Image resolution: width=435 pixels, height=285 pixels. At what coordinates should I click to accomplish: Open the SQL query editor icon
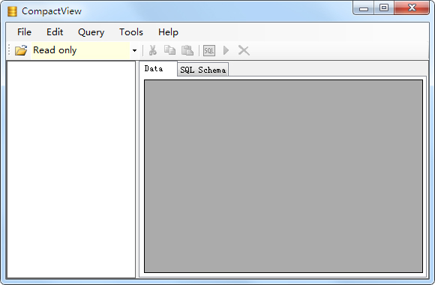coord(209,50)
